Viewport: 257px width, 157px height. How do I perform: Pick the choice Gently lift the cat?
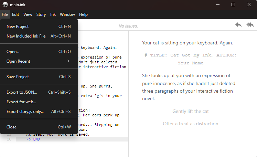coord(191,112)
